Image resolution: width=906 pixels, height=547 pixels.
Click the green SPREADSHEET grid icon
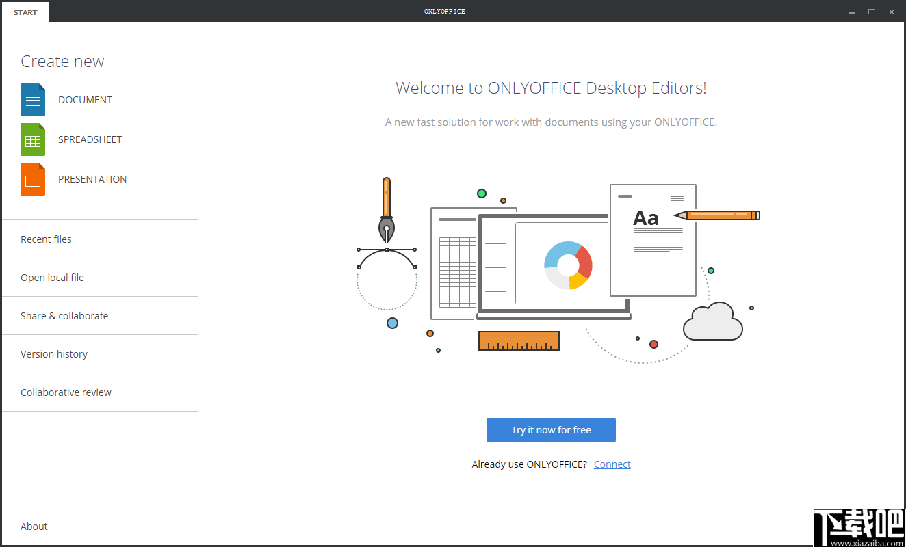[x=32, y=139]
